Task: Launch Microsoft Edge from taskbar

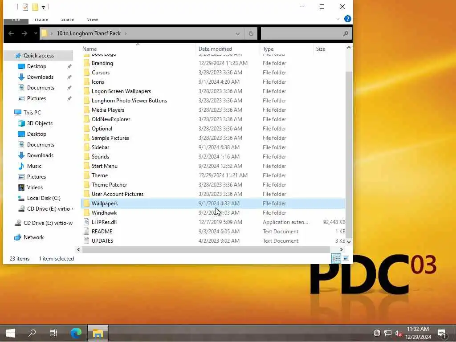Action: point(76,333)
